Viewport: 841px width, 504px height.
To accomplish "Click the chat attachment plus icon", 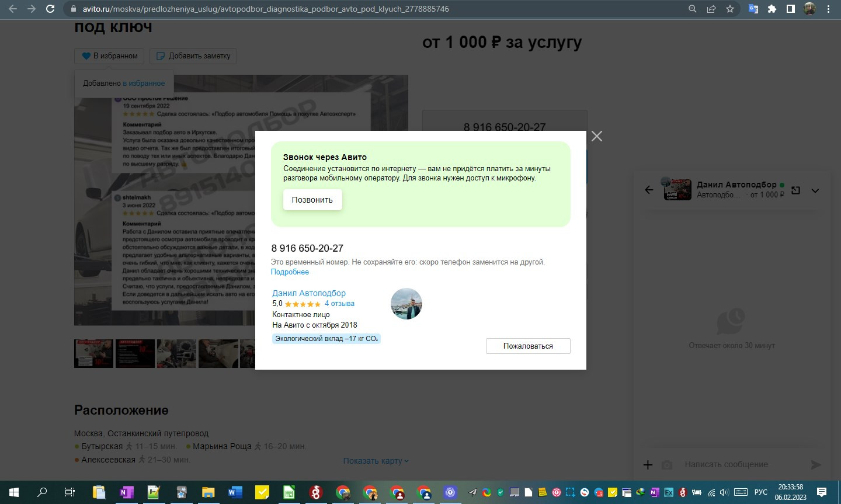I will point(648,465).
